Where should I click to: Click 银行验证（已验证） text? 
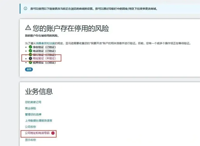pos(44,55)
